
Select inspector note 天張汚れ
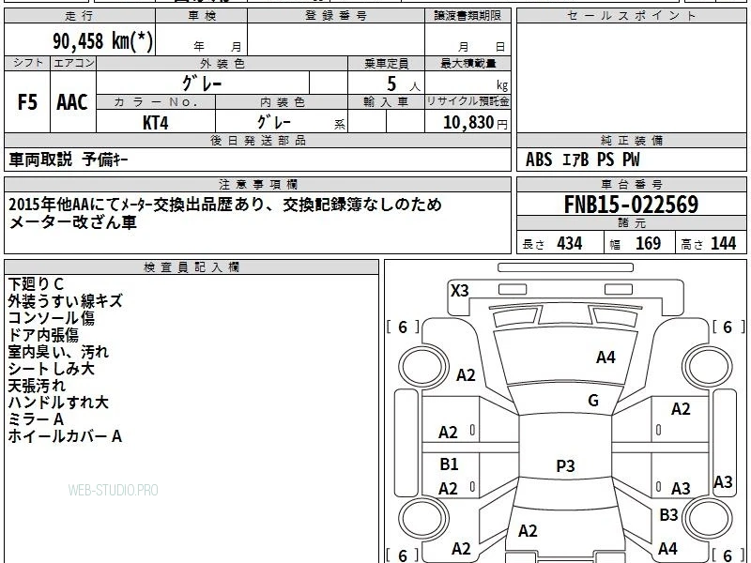tap(37, 386)
